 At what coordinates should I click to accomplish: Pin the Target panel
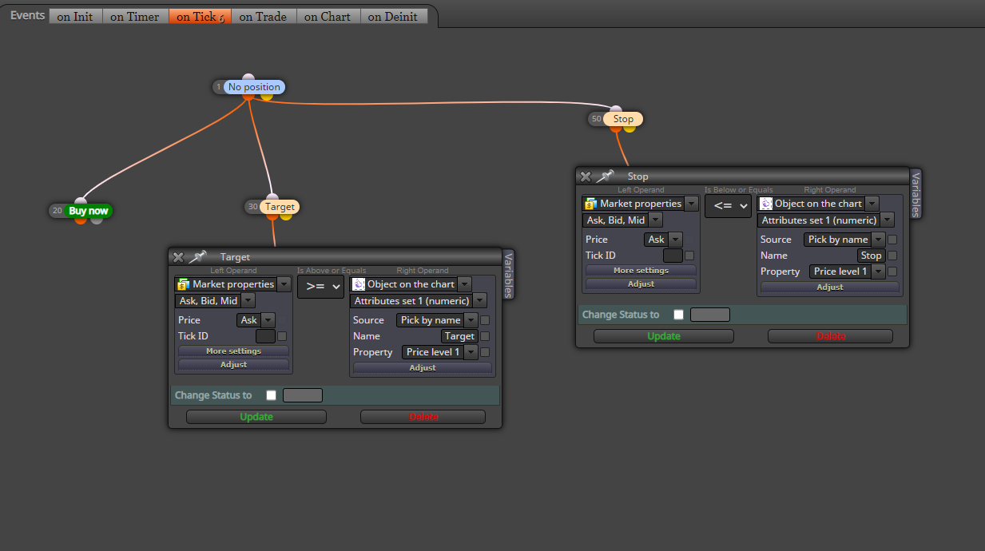tap(197, 256)
